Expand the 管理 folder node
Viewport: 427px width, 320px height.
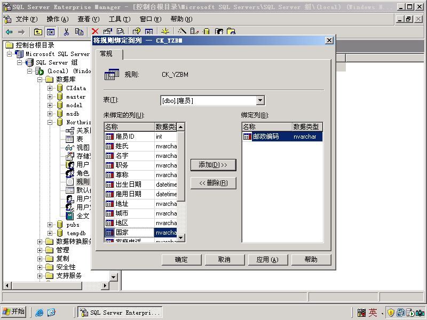tap(39, 250)
